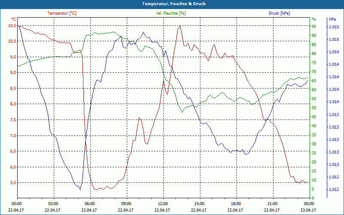This screenshot has width=344, height=215.
Task: Click the time axis label '03:00'
Action: click(x=53, y=203)
